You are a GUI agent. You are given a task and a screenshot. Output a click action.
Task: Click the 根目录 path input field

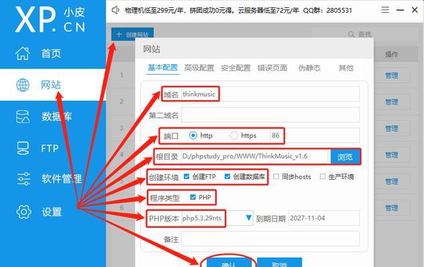256,156
